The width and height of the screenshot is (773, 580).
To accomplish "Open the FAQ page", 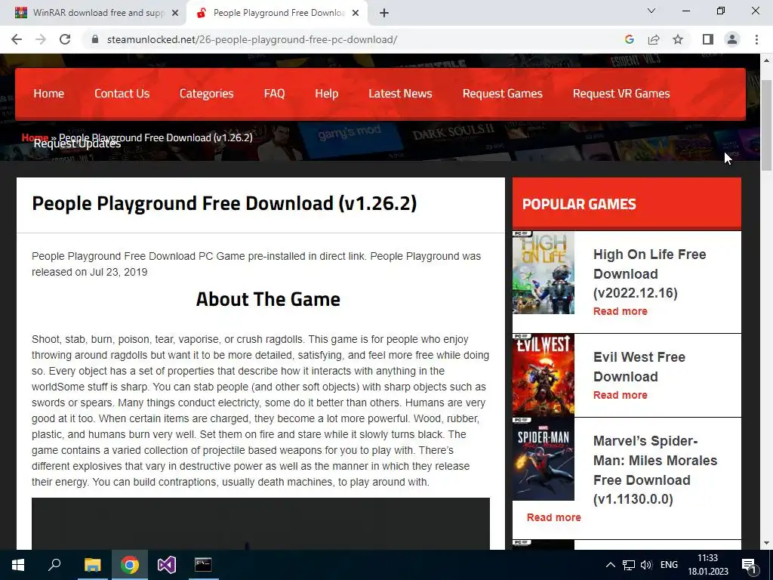I will pyautogui.click(x=274, y=94).
